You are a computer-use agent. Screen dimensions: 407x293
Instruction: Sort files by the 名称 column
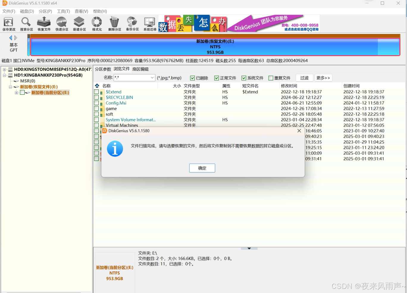pyautogui.click(x=107, y=86)
